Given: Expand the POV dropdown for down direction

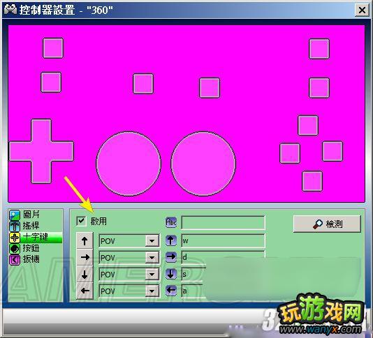Looking at the screenshot, I should [152, 275].
